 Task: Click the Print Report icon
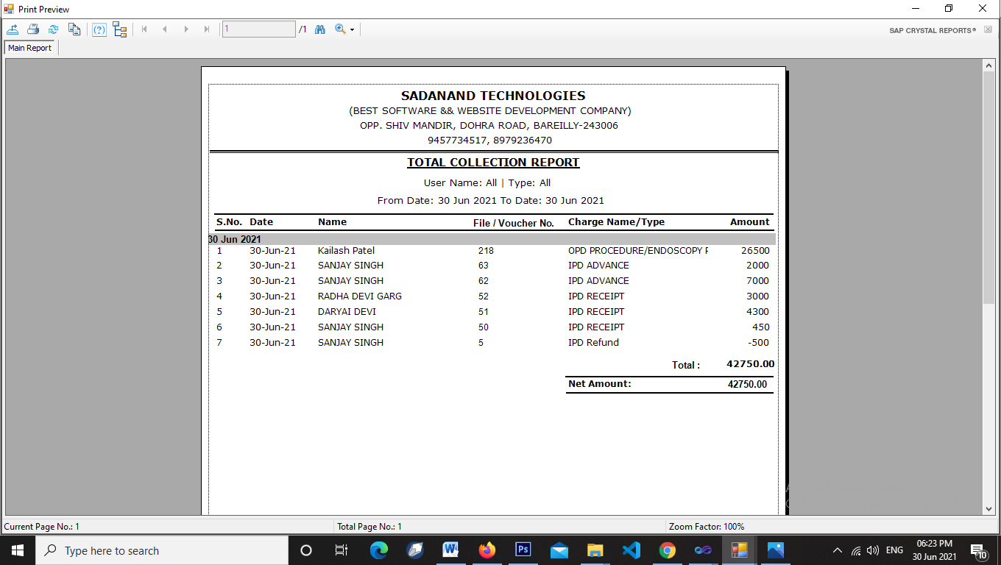tap(33, 29)
